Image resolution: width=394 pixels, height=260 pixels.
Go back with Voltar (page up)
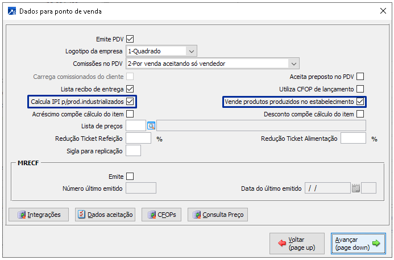pyautogui.click(x=297, y=244)
